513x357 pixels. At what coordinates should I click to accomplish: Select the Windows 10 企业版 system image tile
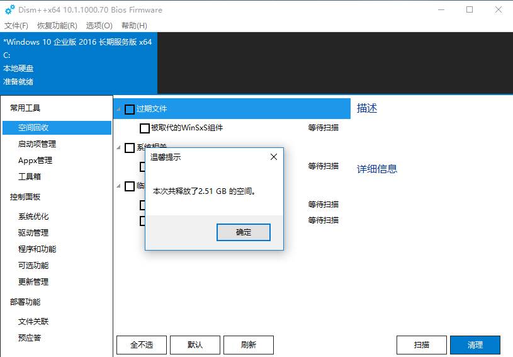click(78, 62)
